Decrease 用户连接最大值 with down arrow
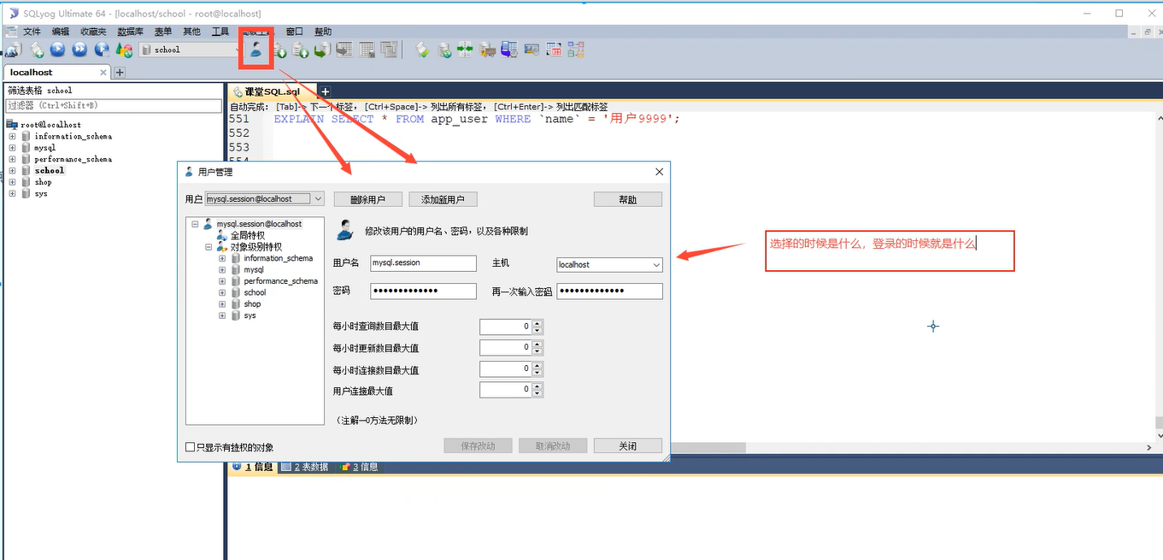 [x=537, y=394]
